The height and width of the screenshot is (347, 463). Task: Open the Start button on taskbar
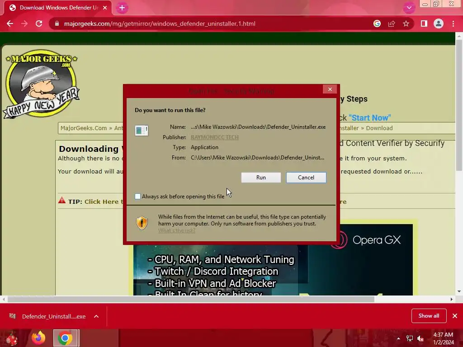click(11, 338)
